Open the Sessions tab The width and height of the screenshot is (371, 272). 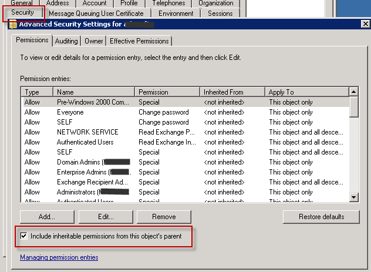point(220,13)
